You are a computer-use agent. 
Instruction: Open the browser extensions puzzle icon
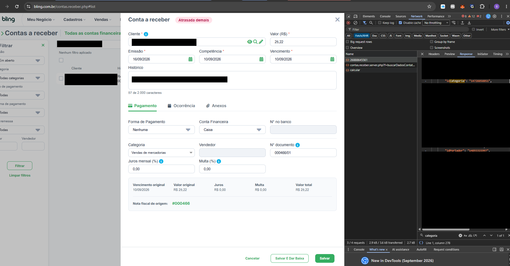coord(482,7)
